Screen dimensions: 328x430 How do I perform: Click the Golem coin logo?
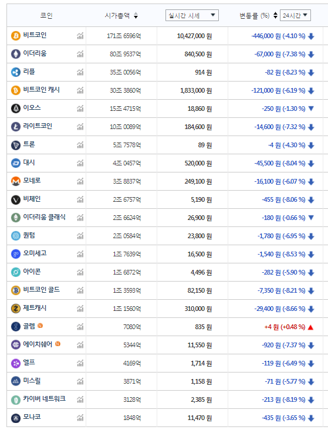coord(16,327)
